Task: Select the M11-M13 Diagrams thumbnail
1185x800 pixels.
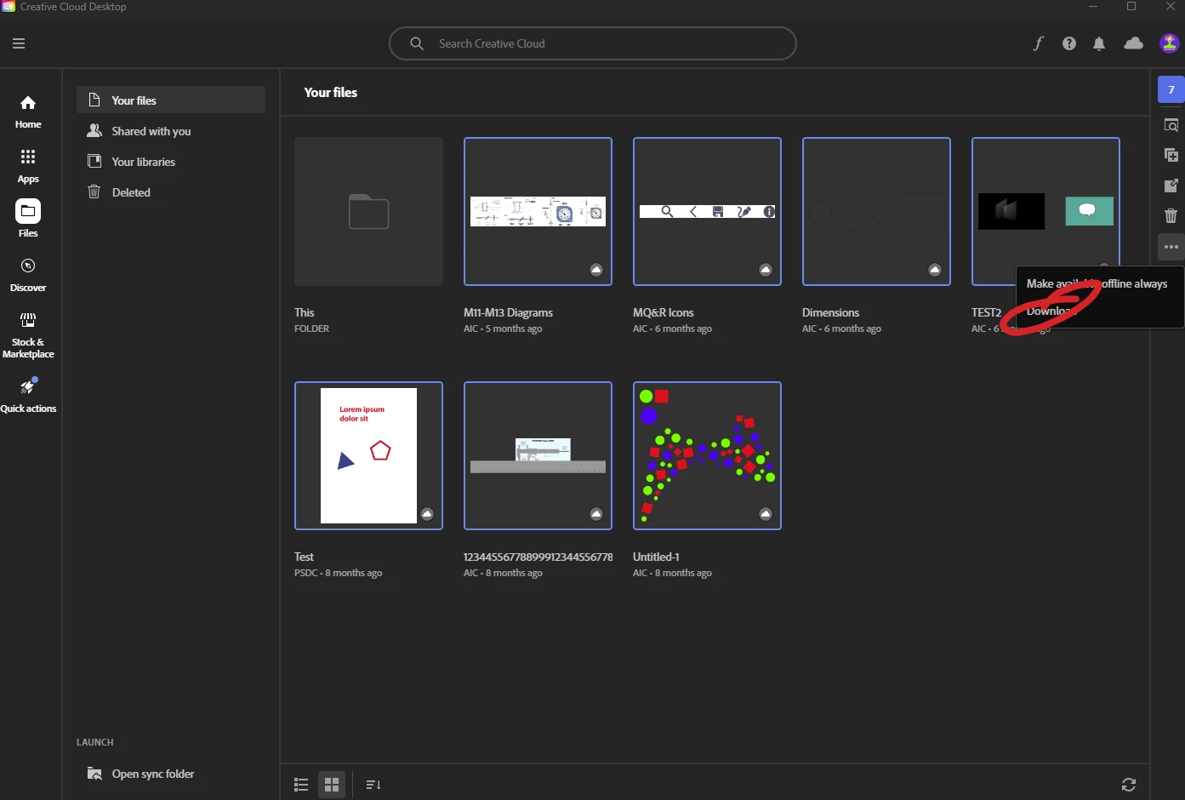Action: [538, 211]
